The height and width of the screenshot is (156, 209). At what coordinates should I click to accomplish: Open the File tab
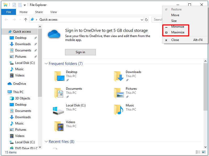coord(9,12)
